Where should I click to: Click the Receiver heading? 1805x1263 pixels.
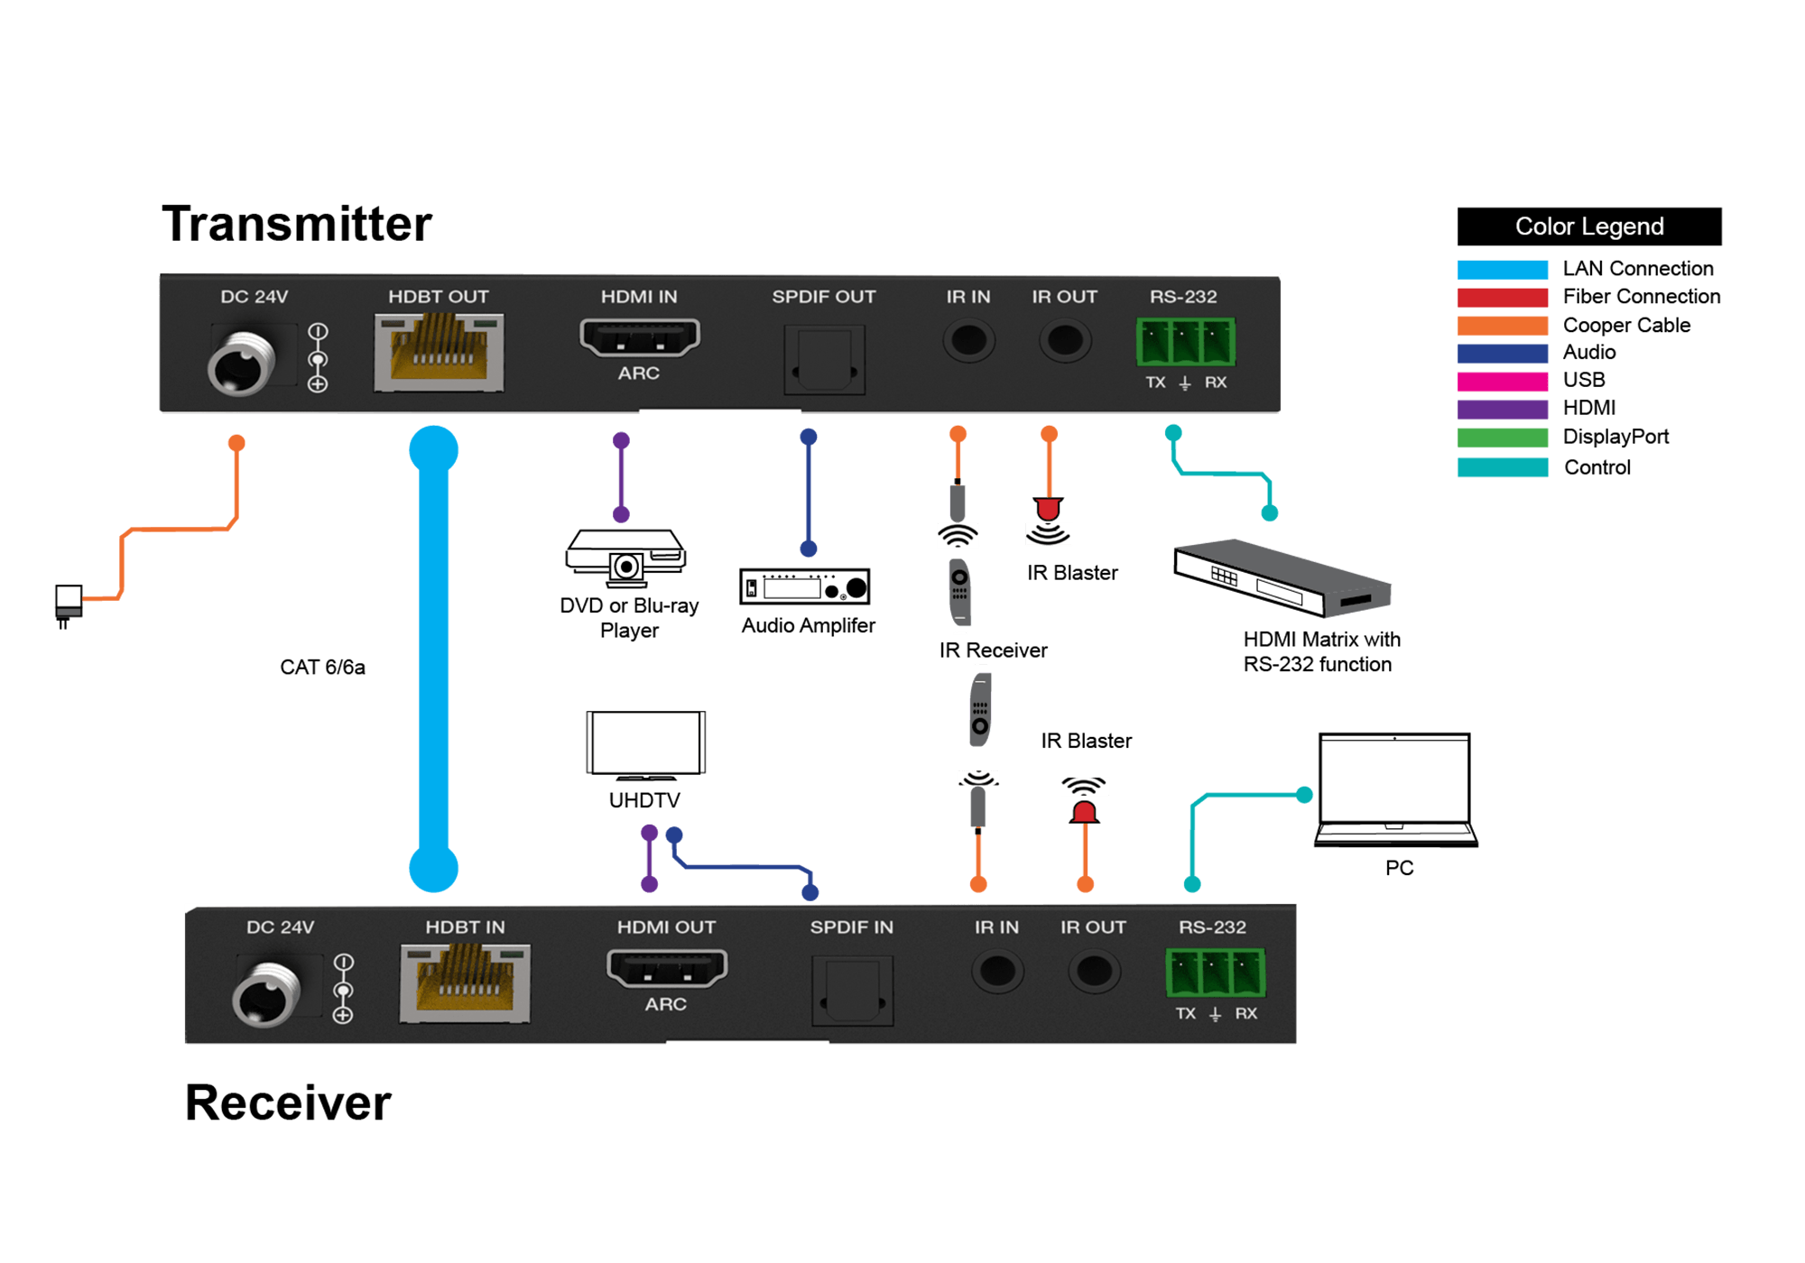click(x=288, y=1103)
